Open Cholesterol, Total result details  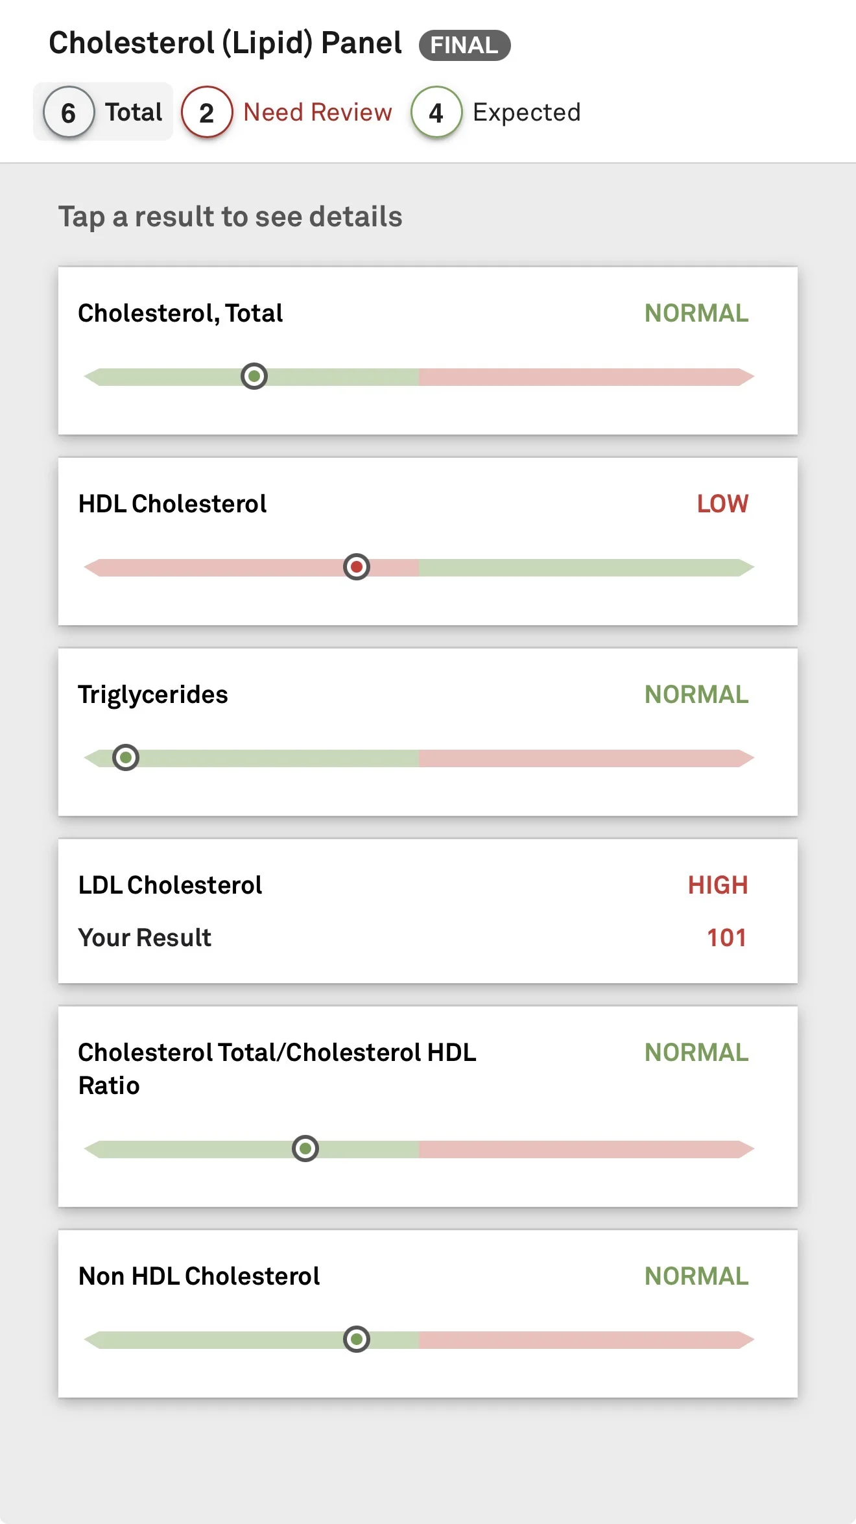tap(428, 351)
